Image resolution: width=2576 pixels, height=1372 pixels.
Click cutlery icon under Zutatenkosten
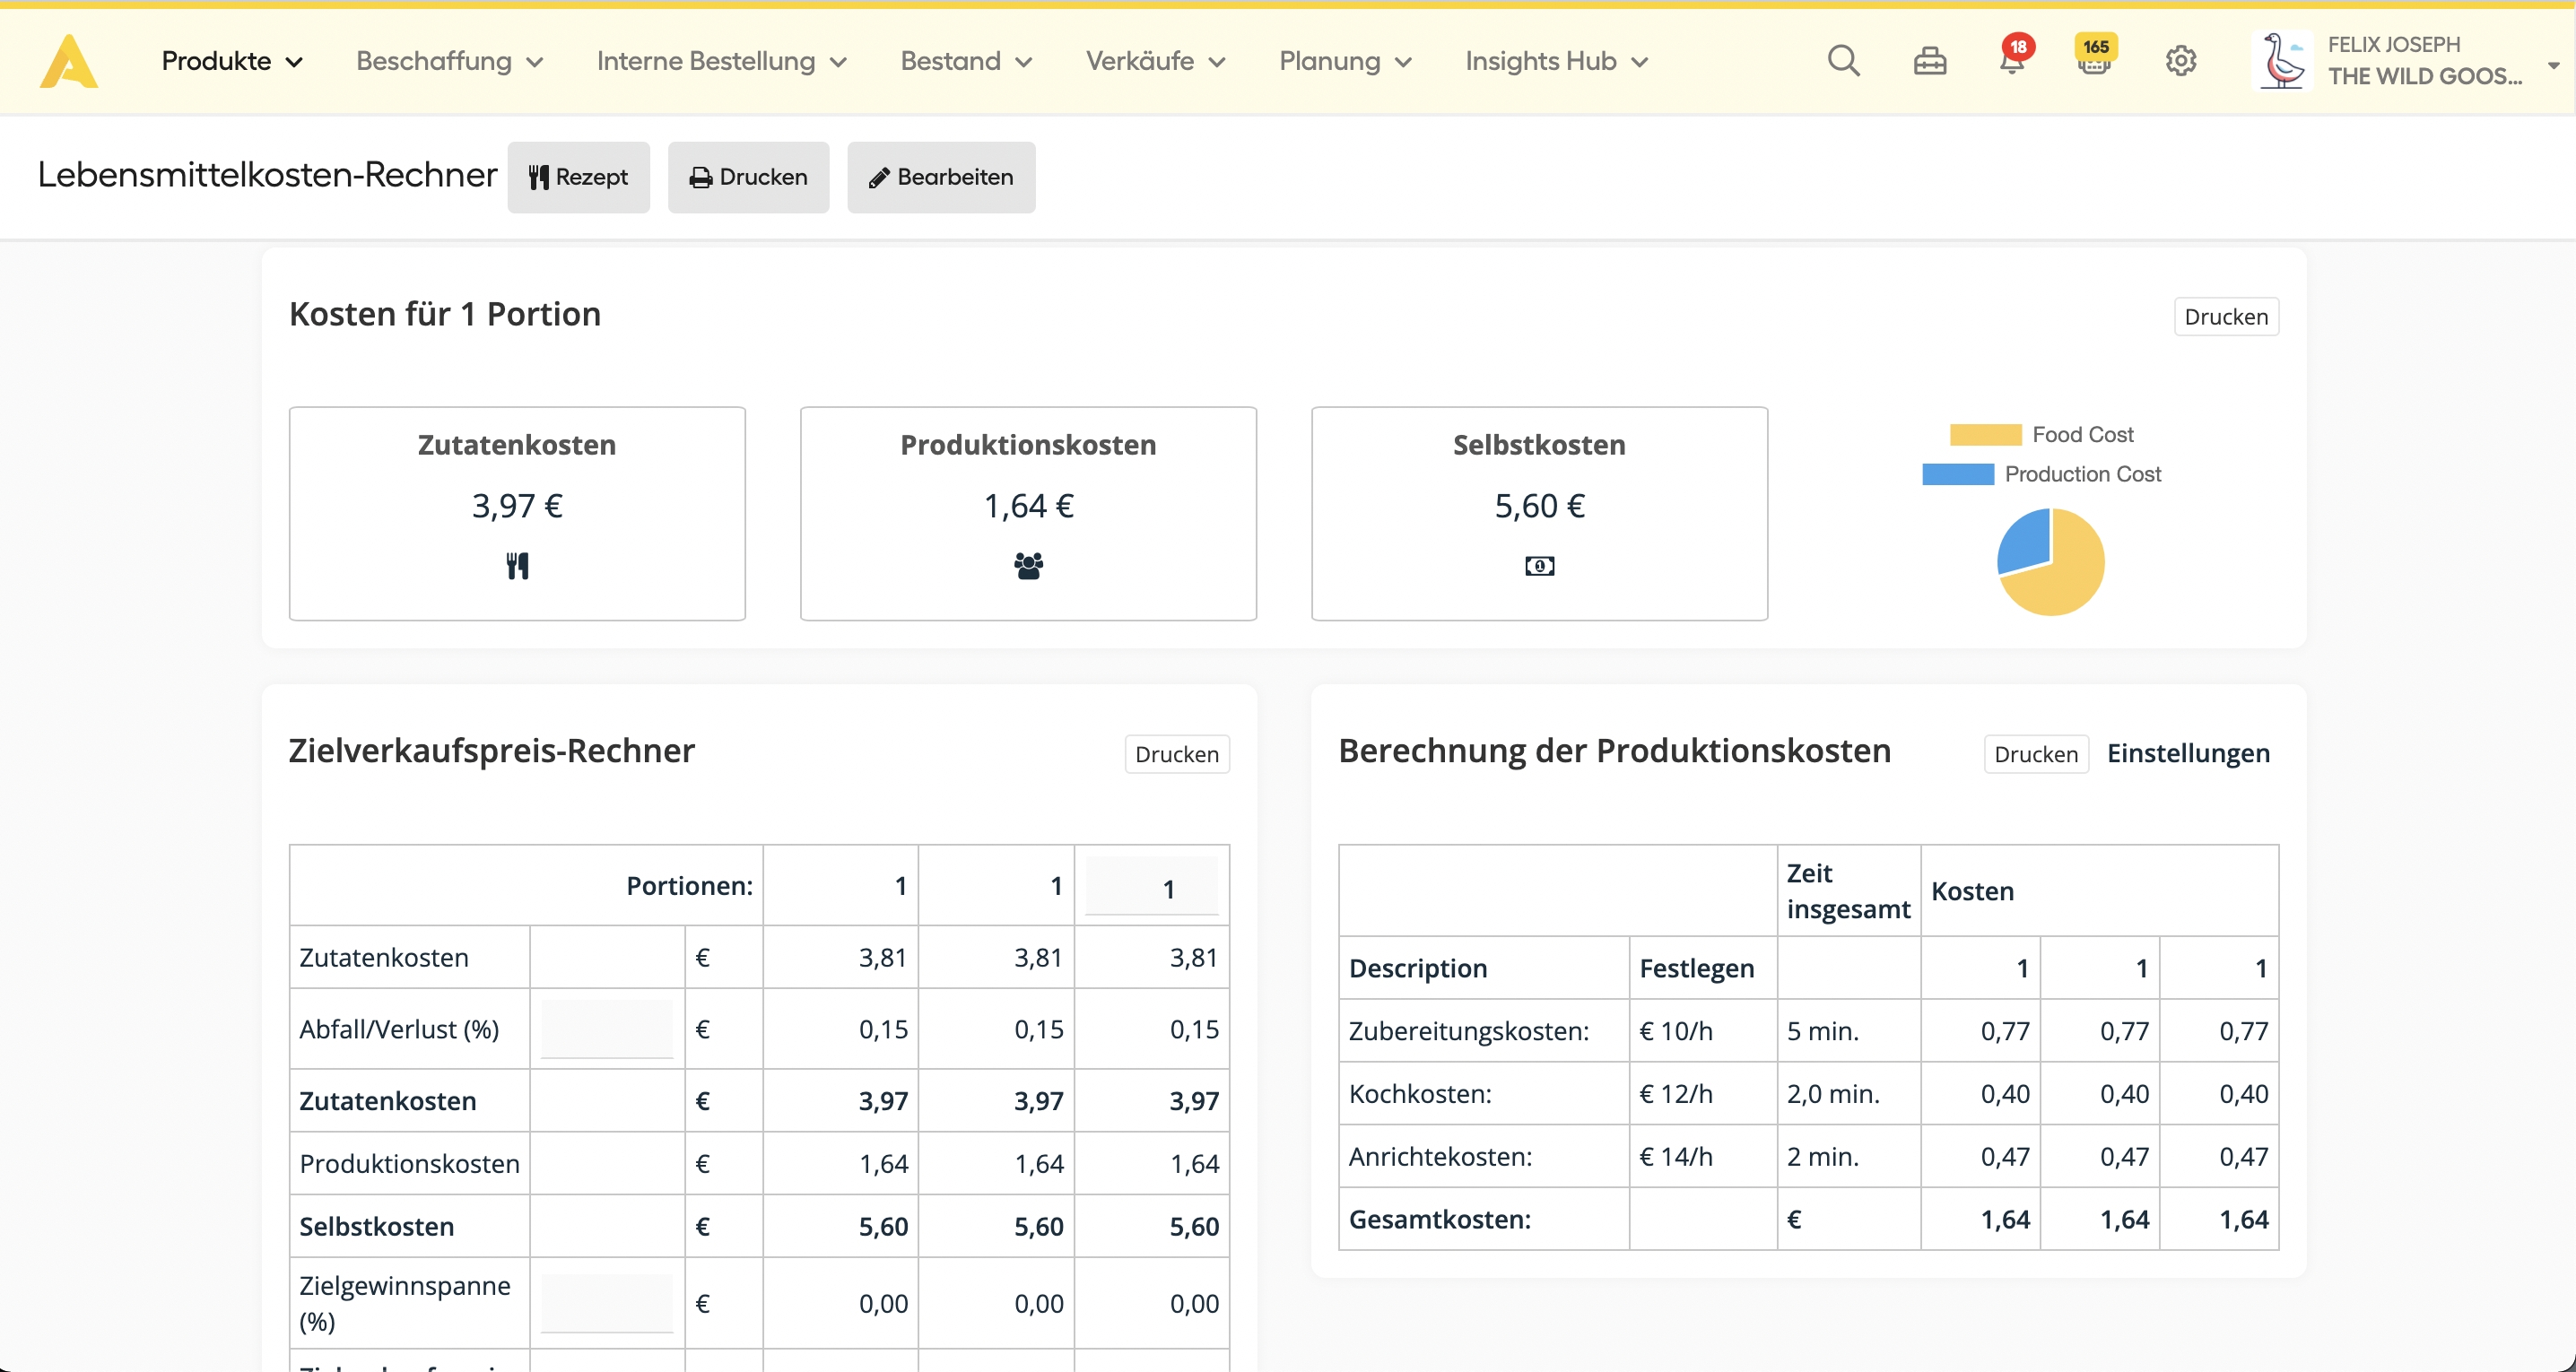[517, 566]
